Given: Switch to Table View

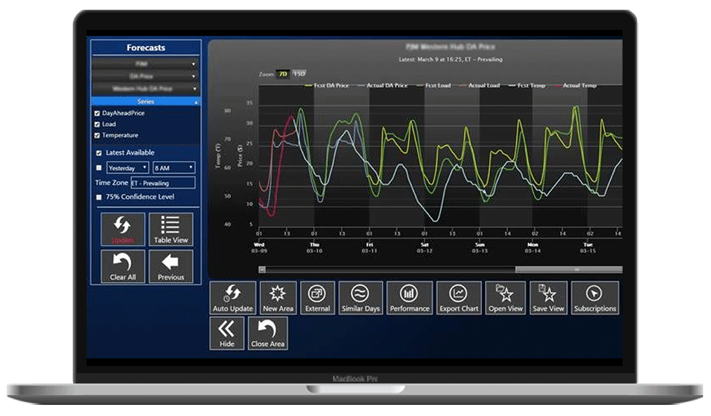Looking at the screenshot, I should tap(170, 229).
